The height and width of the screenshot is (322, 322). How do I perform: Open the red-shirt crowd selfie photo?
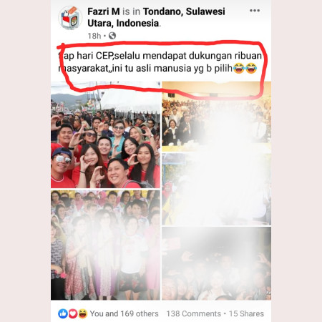[105, 135]
